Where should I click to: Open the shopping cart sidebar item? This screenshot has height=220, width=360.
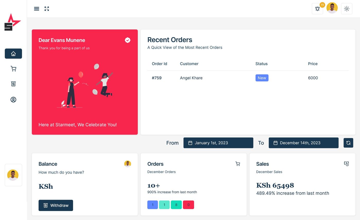[x=13, y=69]
